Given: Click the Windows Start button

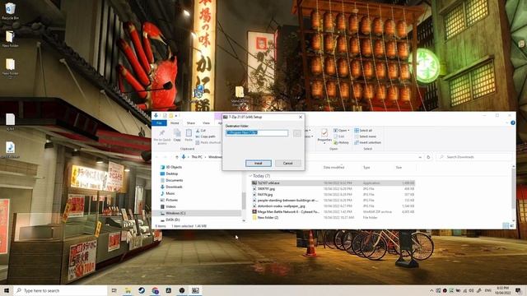Looking at the screenshot, I should (7, 290).
